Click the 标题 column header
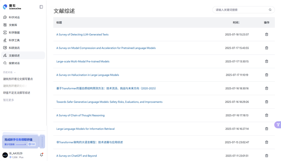Viewport: 281px width, 161px height. point(59,23)
